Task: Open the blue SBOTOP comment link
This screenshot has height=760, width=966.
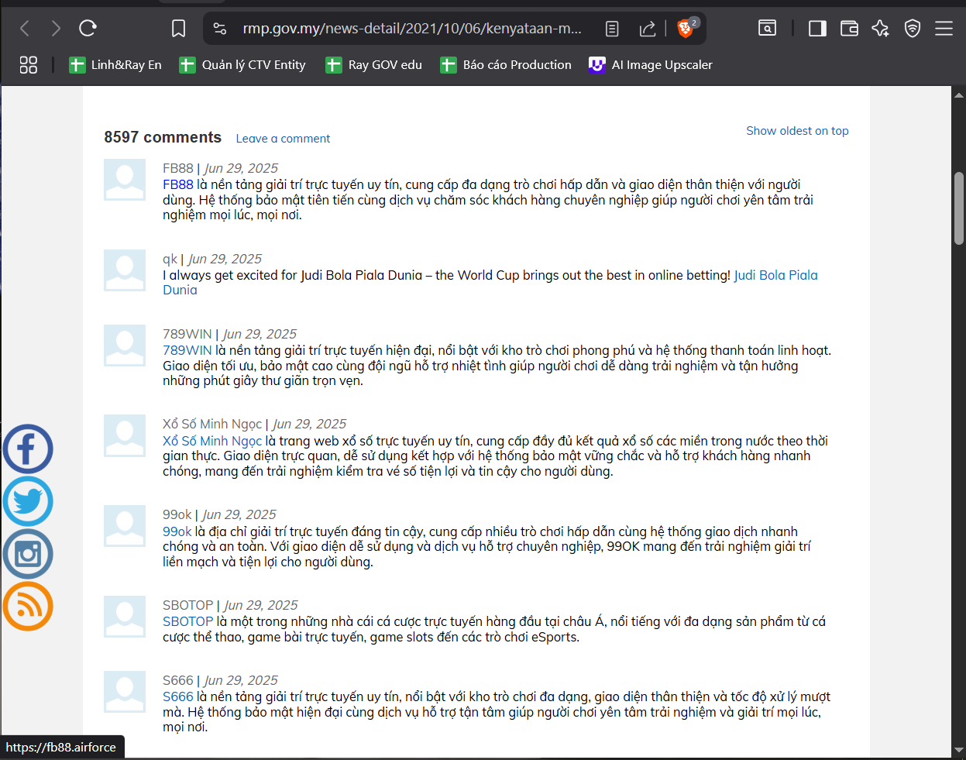Action: click(188, 621)
